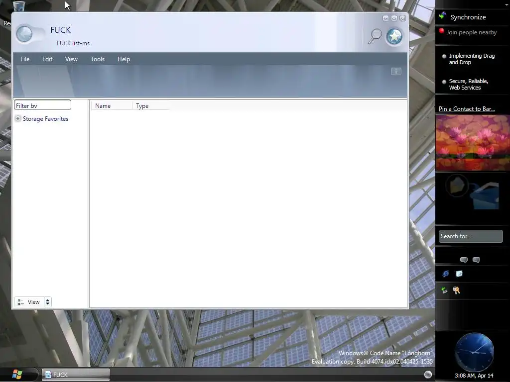The image size is (510, 382).
Task: Sort by the Name column header
Action: tap(111, 106)
